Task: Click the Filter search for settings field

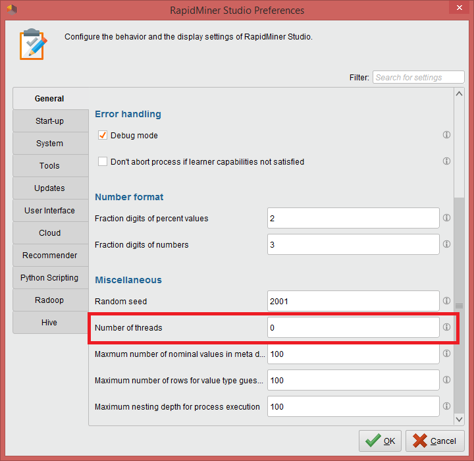Action: pos(419,77)
